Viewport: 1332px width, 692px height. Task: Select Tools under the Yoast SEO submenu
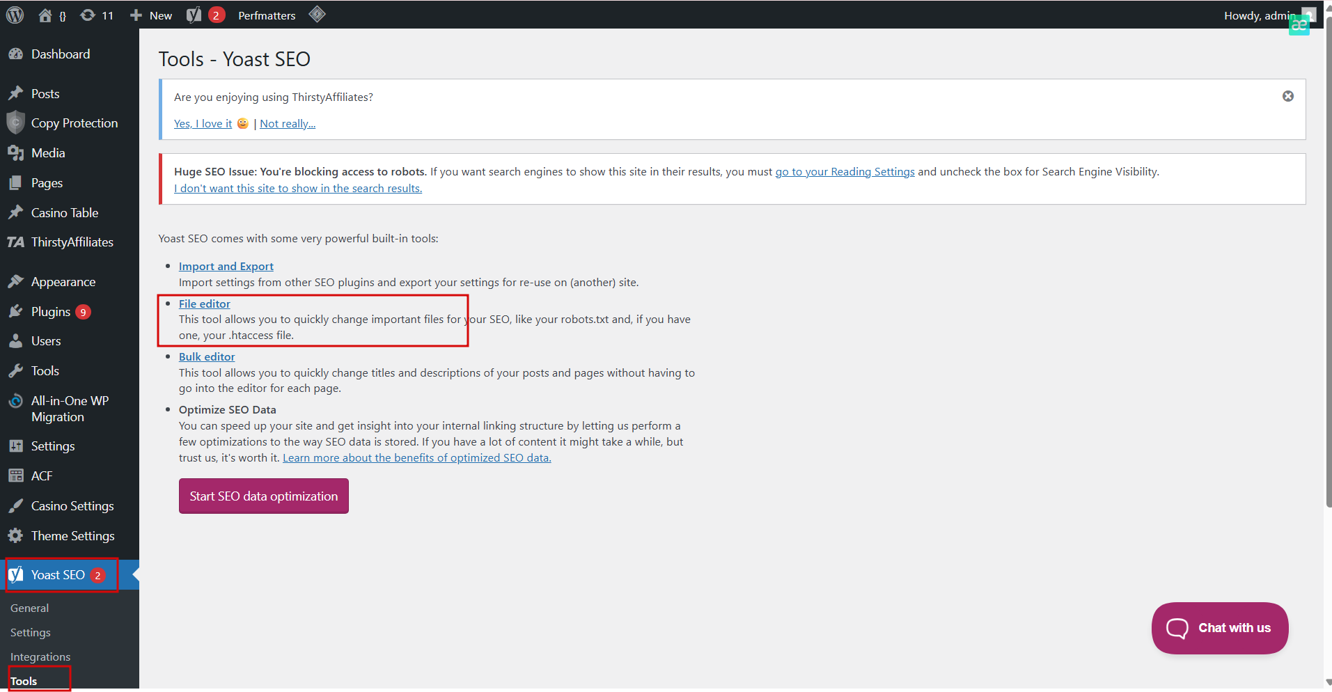[24, 681]
